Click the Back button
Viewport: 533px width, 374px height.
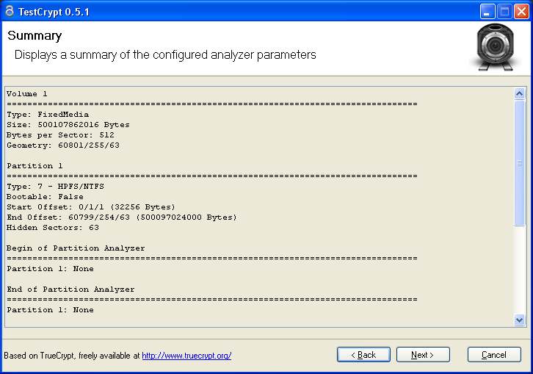(363, 355)
